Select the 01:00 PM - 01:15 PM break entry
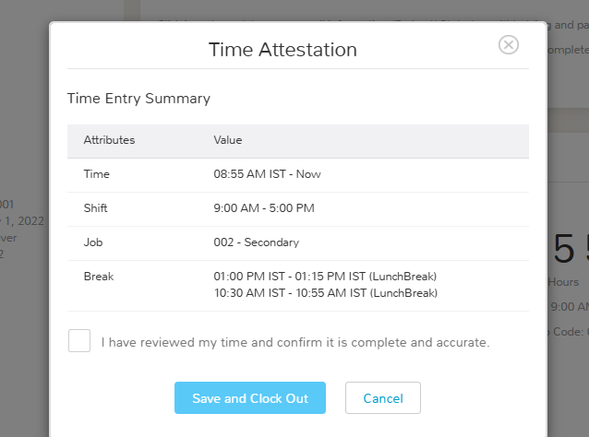This screenshot has height=437, width=589. click(x=325, y=277)
